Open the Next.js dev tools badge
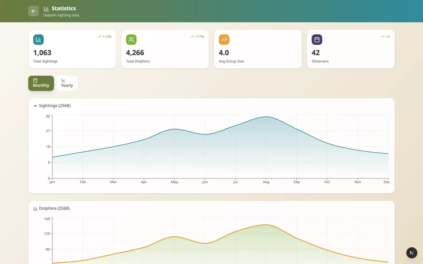 412,253
